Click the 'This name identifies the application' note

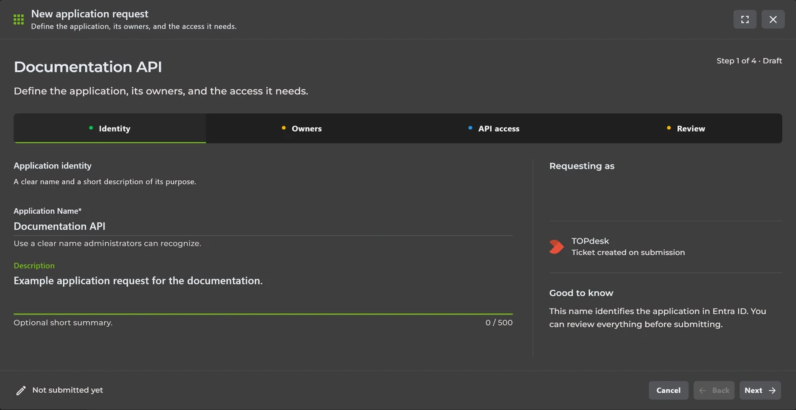(x=657, y=317)
